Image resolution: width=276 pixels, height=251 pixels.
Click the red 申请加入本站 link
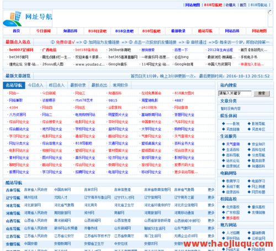tap(252, 64)
